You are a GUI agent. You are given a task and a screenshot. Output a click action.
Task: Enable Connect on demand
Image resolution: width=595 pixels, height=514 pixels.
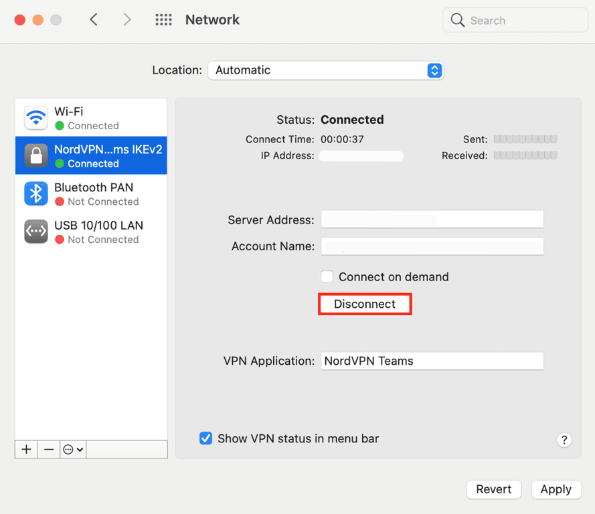[327, 276]
